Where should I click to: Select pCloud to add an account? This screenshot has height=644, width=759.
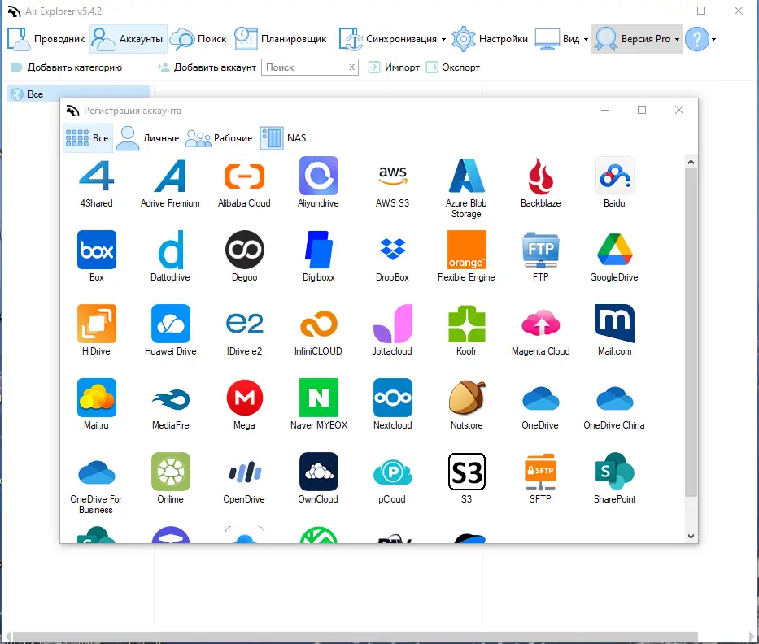click(392, 472)
